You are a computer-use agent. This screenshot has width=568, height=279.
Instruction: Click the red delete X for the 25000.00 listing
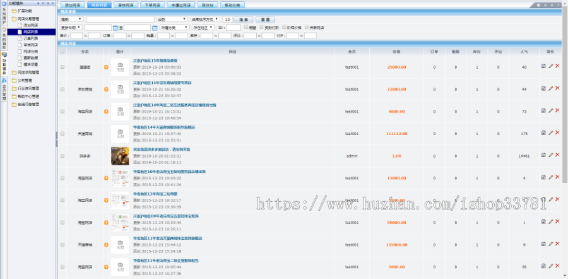click(557, 66)
